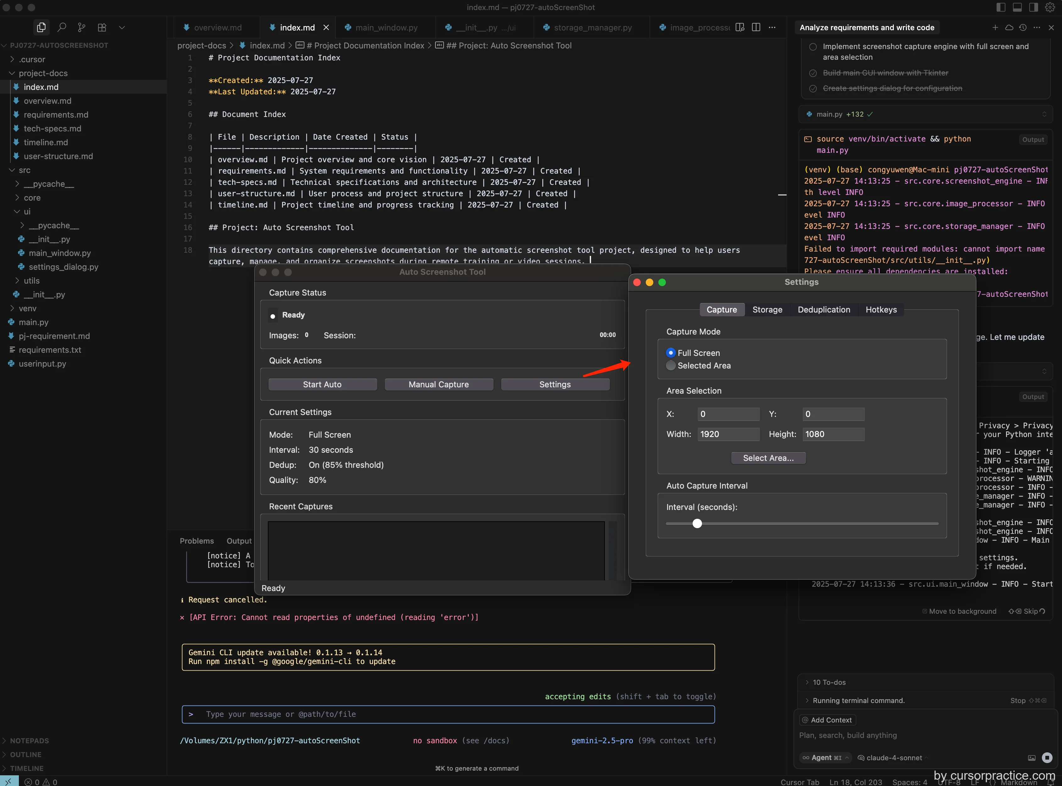
Task: Click Add Context button
Action: pos(827,720)
